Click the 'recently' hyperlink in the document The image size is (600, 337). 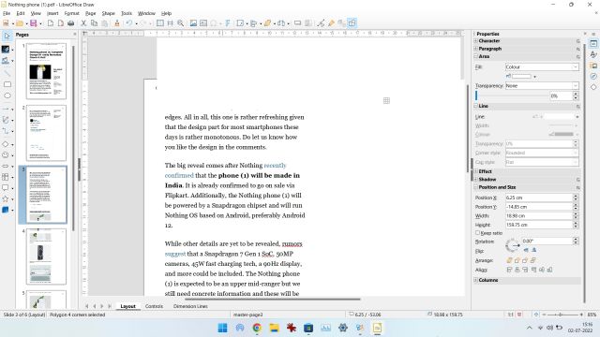tap(275, 166)
